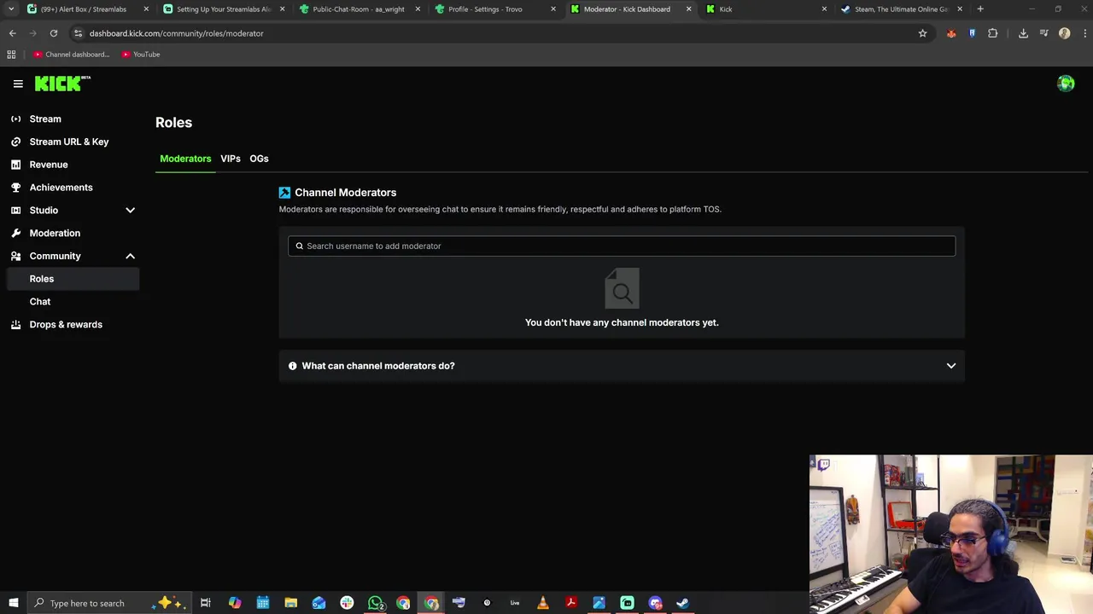Click the Moderation wrench icon
The height and width of the screenshot is (614, 1093).
click(15, 233)
